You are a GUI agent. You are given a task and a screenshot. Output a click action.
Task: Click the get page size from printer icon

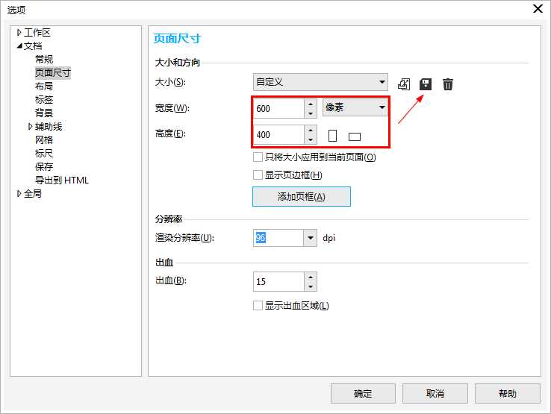coord(404,84)
